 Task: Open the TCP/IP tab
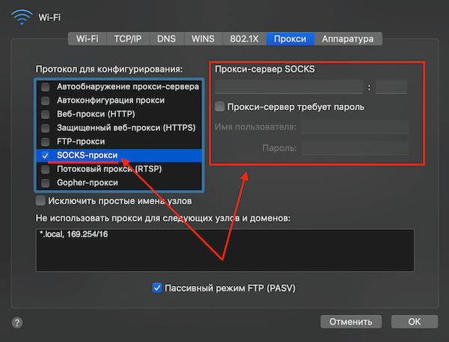(129, 38)
